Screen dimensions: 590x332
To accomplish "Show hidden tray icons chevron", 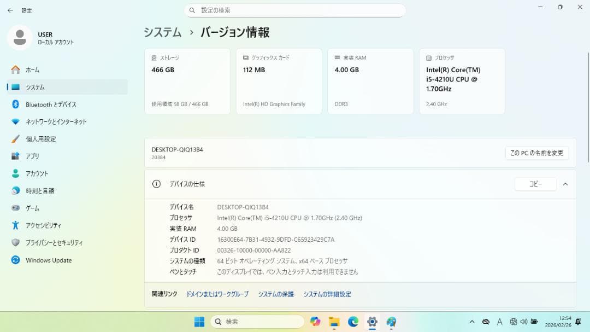I will (472, 322).
